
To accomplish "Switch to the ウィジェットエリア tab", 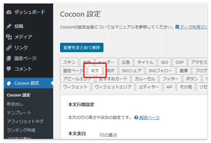I will [x=113, y=87].
